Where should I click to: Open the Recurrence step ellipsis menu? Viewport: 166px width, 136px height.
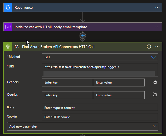coord(157,7)
